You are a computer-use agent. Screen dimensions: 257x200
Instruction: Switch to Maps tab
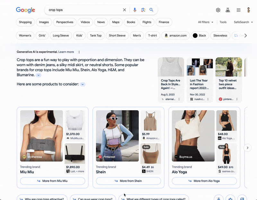pyautogui.click(x=116, y=22)
